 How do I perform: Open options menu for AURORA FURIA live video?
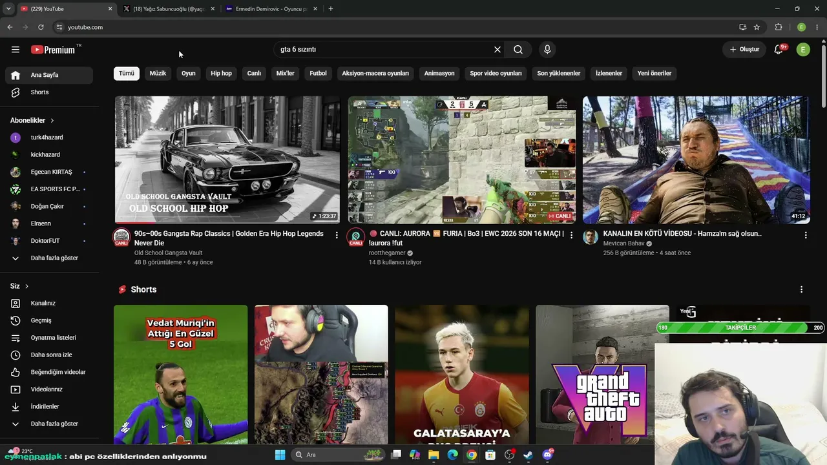tap(571, 235)
